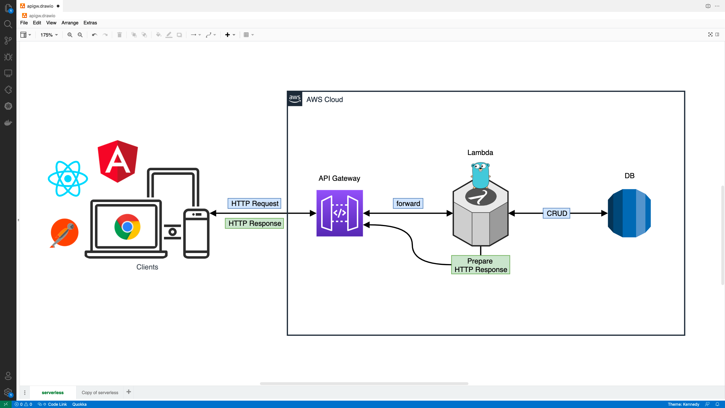Expand the Table dropdown in toolbar

click(x=249, y=35)
